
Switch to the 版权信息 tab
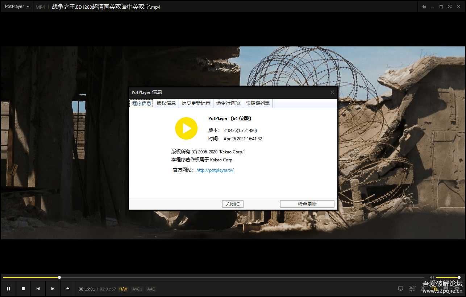click(166, 103)
